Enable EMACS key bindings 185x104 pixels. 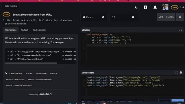coord(170,17)
